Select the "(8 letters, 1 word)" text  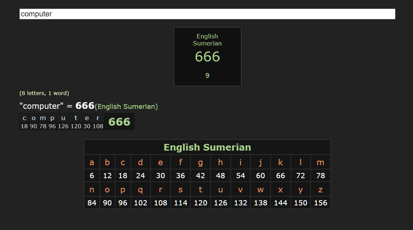pyautogui.click(x=44, y=93)
